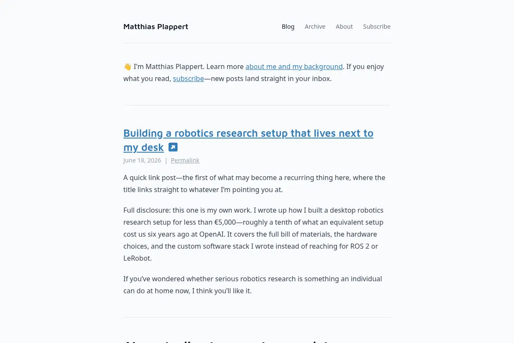Follow the 'about me and my background' link

(x=294, y=66)
